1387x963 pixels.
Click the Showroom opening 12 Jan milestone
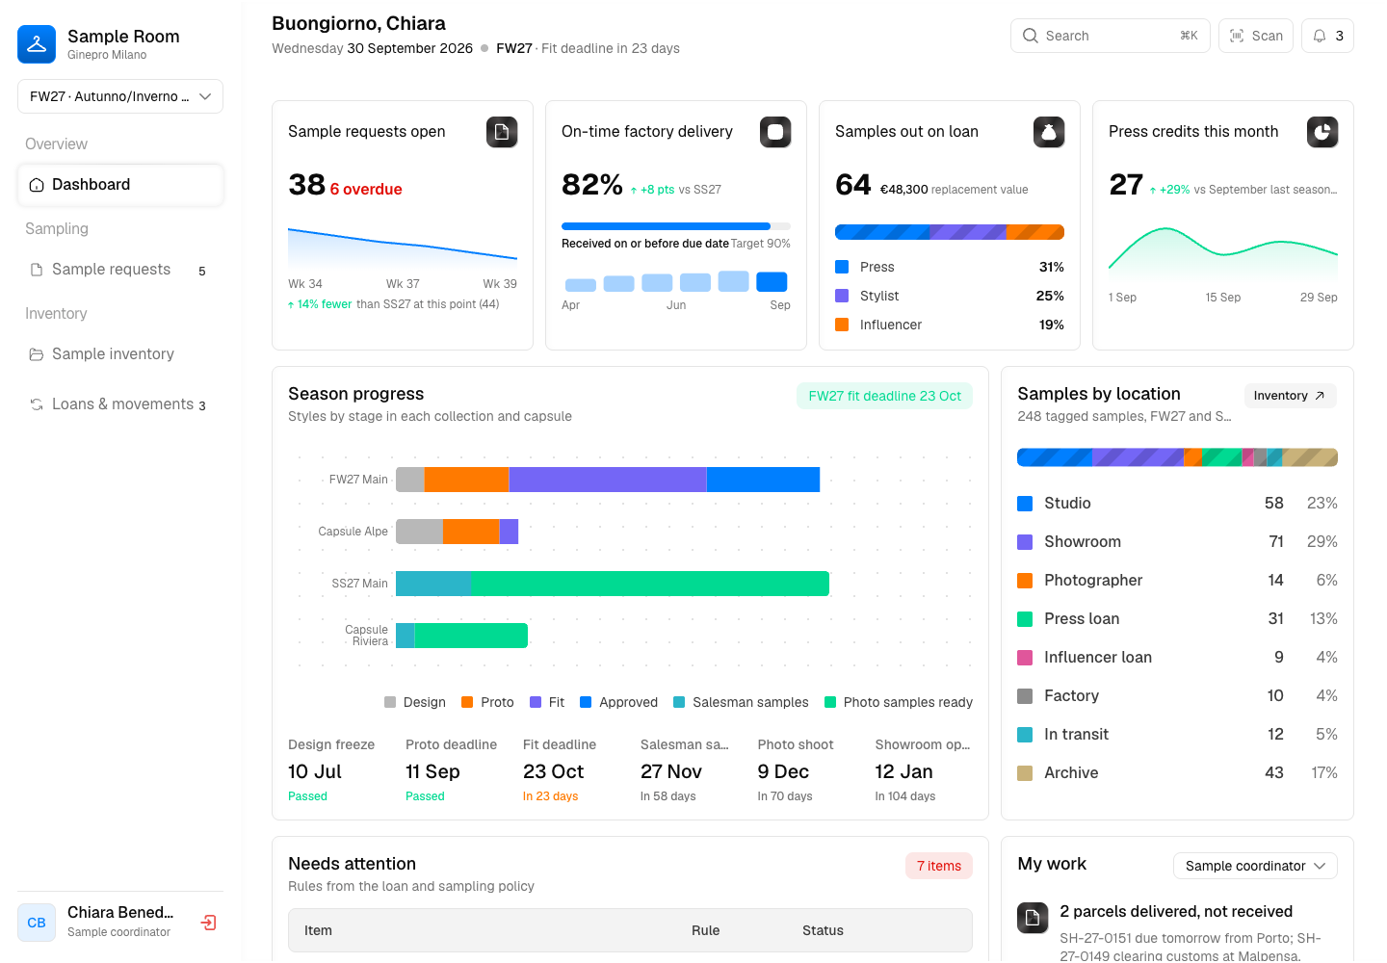[x=924, y=770]
